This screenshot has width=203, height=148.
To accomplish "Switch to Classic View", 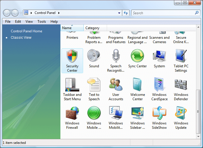I will [x=21, y=38].
